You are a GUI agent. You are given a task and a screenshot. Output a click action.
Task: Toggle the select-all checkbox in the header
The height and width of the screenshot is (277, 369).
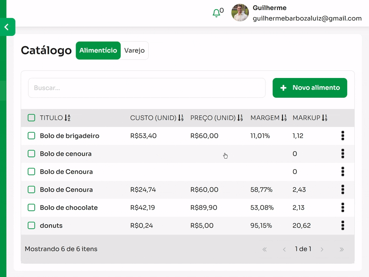pyautogui.click(x=31, y=118)
